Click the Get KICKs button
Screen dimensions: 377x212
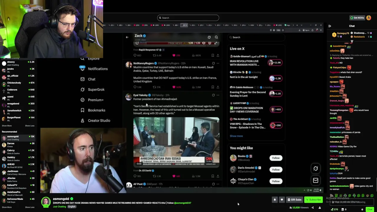(357, 18)
